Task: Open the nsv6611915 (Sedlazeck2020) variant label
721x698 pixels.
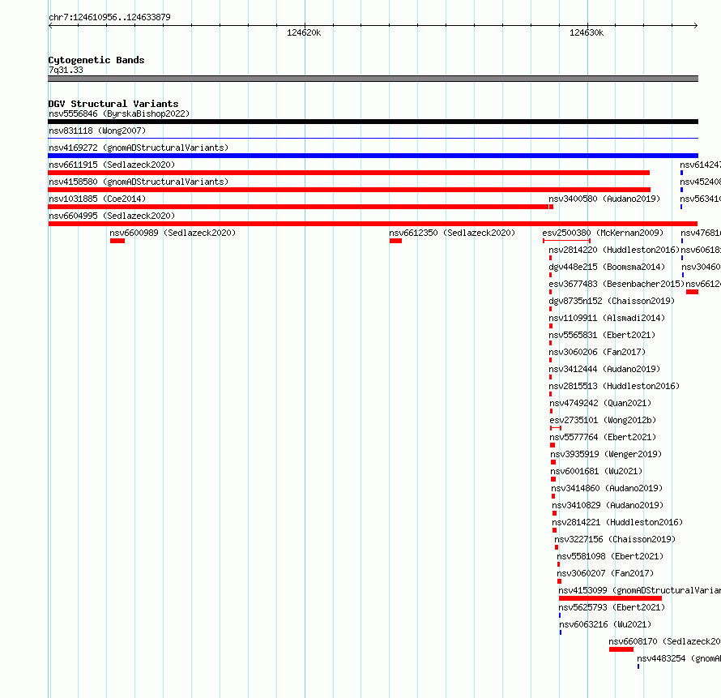Action: [x=112, y=165]
